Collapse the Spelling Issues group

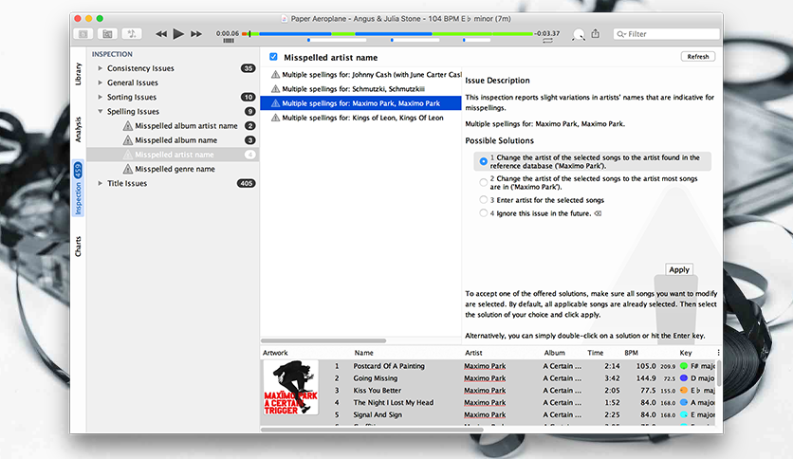click(x=101, y=111)
